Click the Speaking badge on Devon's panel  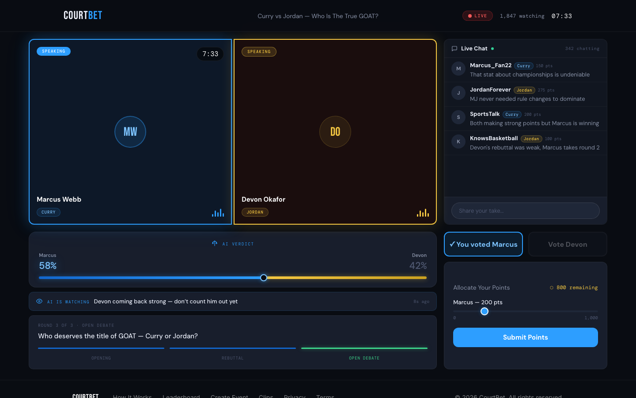click(259, 52)
